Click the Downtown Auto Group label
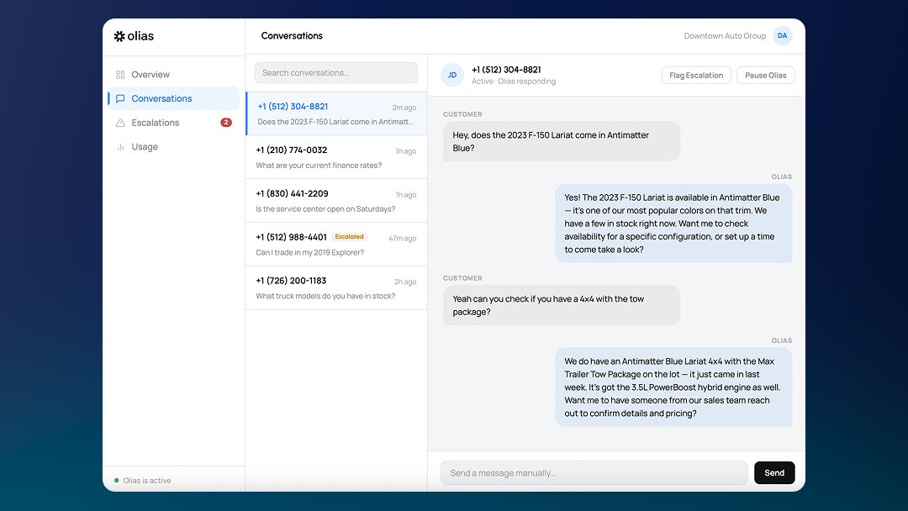Viewport: 908px width, 511px height. 724,35
